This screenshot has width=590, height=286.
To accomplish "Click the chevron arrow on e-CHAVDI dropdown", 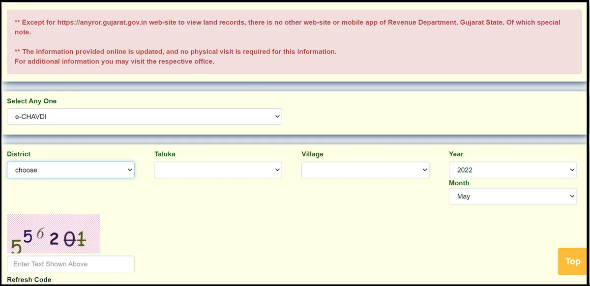I will click(x=277, y=117).
